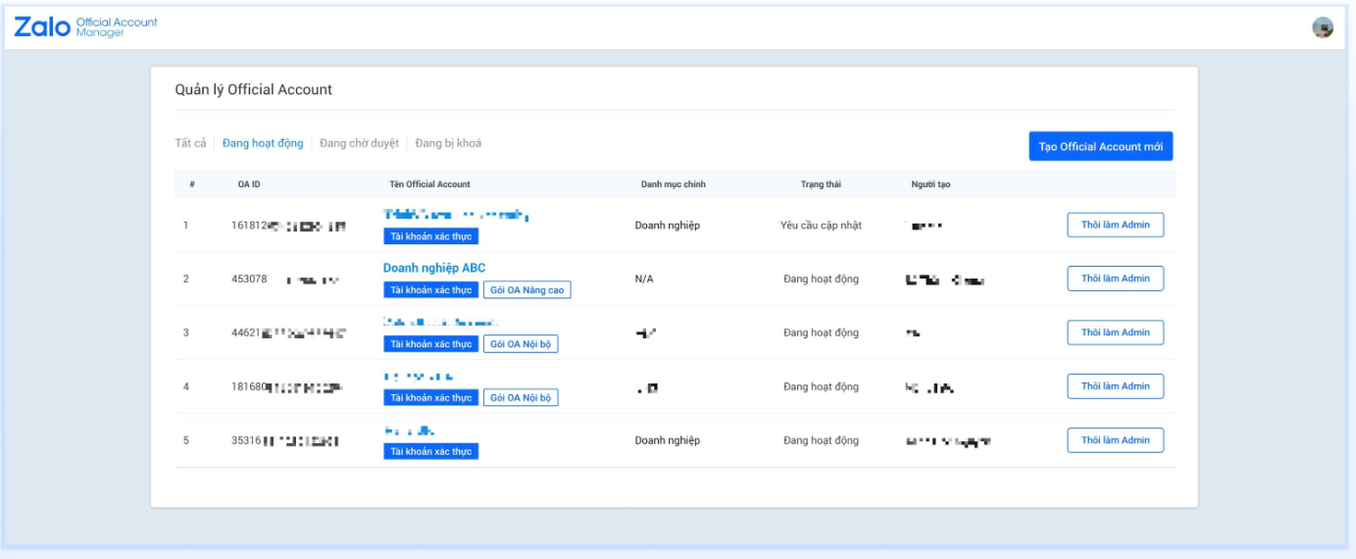Click Thôi làm Admin for Doanh nghiệp ABC
This screenshot has width=1356, height=559.
coord(1115,279)
